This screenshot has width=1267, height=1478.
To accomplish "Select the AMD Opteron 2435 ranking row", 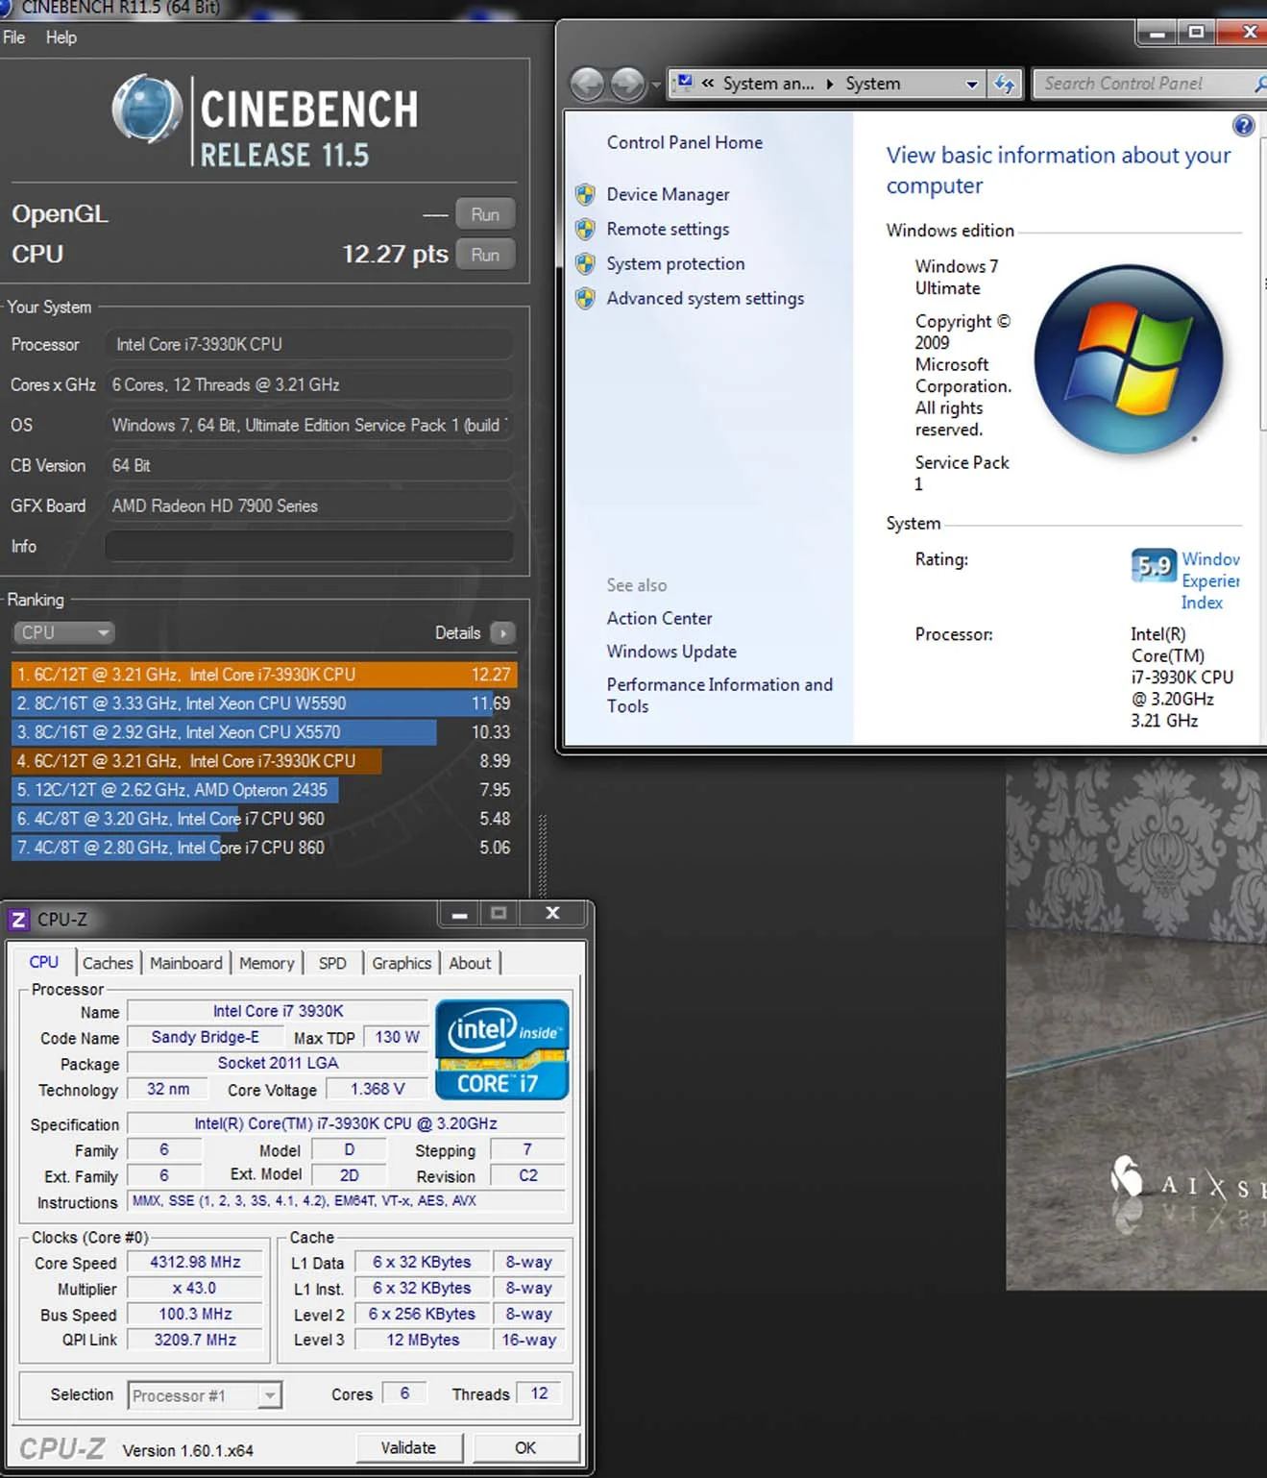I will click(263, 790).
